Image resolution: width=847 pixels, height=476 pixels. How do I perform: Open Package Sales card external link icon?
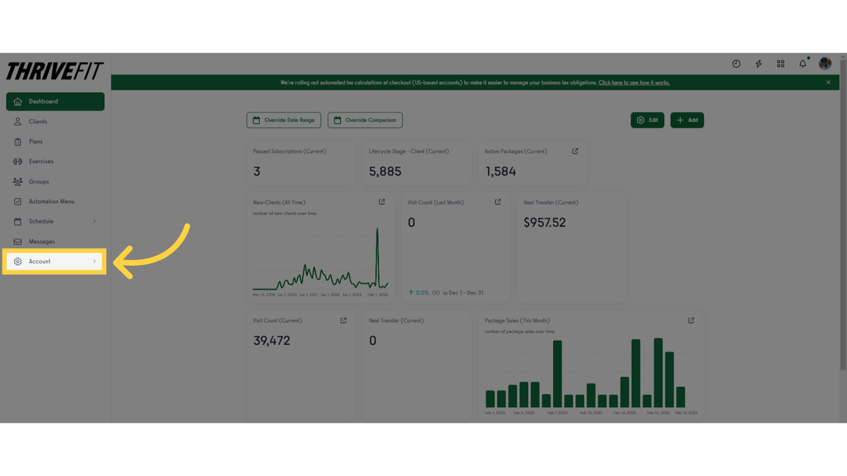click(691, 320)
